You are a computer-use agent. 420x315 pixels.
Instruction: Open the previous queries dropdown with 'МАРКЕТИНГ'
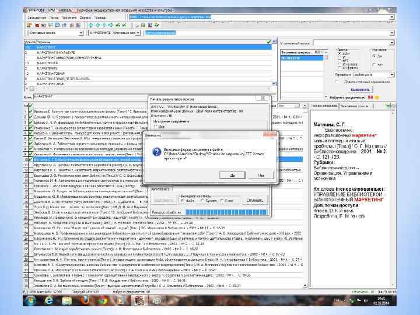pos(138,33)
